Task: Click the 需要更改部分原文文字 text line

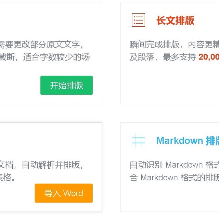Action: pos(41,44)
